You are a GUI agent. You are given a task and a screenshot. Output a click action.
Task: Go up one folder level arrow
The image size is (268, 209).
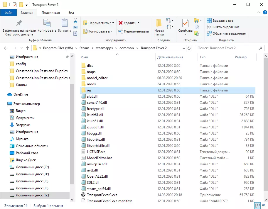pos(28,48)
